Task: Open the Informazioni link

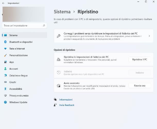Action: click(66, 100)
